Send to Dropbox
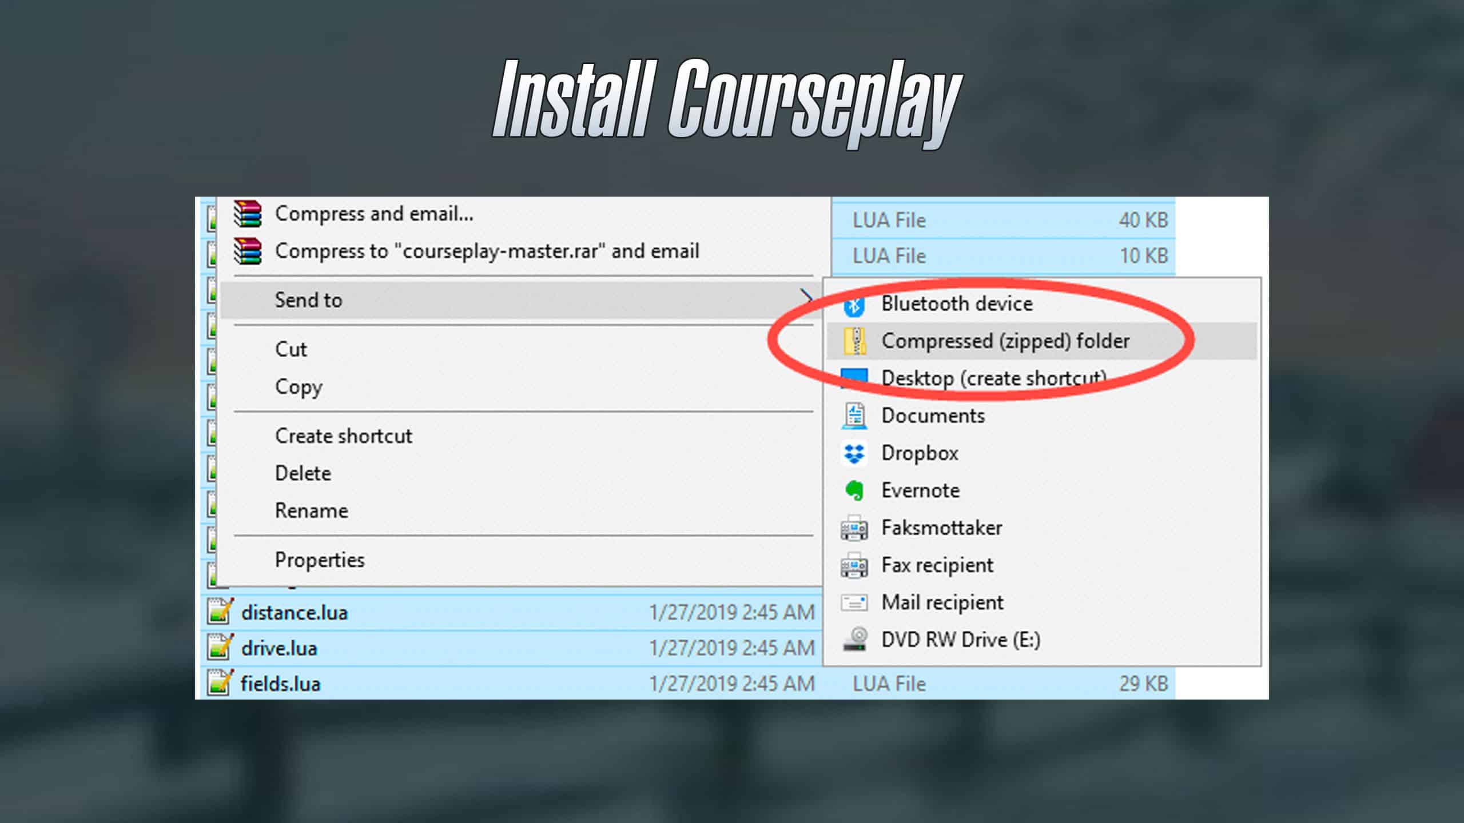Viewport: 1464px width, 823px height. [920, 453]
